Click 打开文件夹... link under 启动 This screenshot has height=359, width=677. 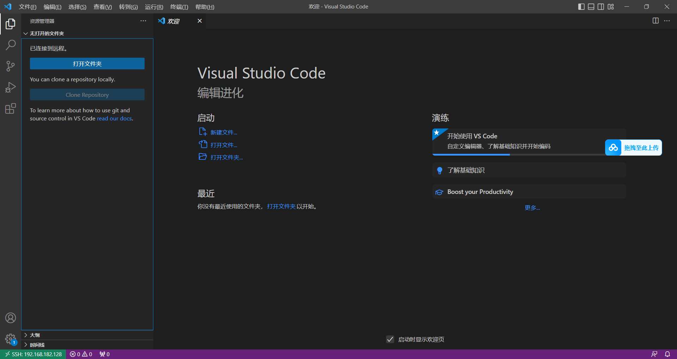coord(227,157)
